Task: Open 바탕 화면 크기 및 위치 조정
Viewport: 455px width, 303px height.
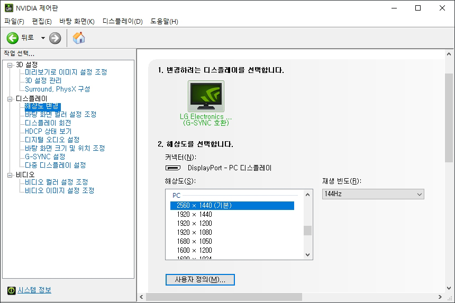Action: pyautogui.click(x=65, y=148)
